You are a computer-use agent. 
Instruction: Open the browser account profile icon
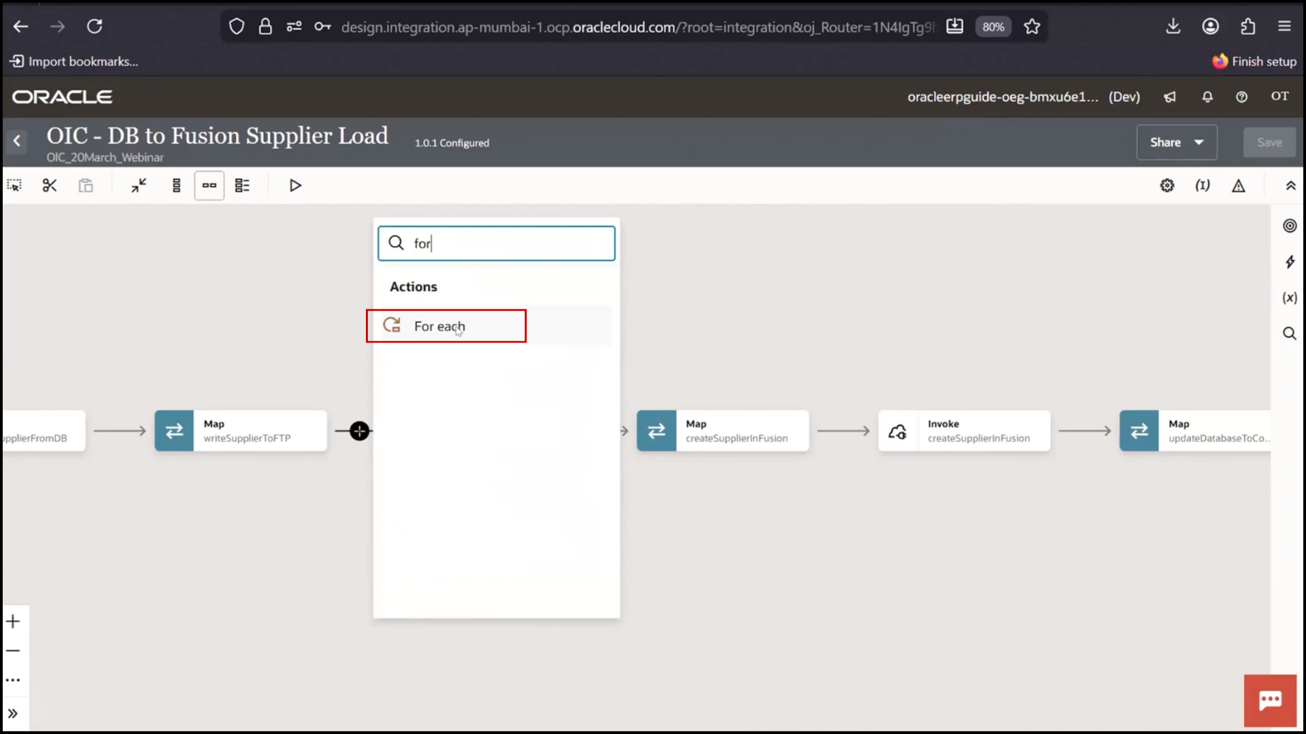(1210, 27)
